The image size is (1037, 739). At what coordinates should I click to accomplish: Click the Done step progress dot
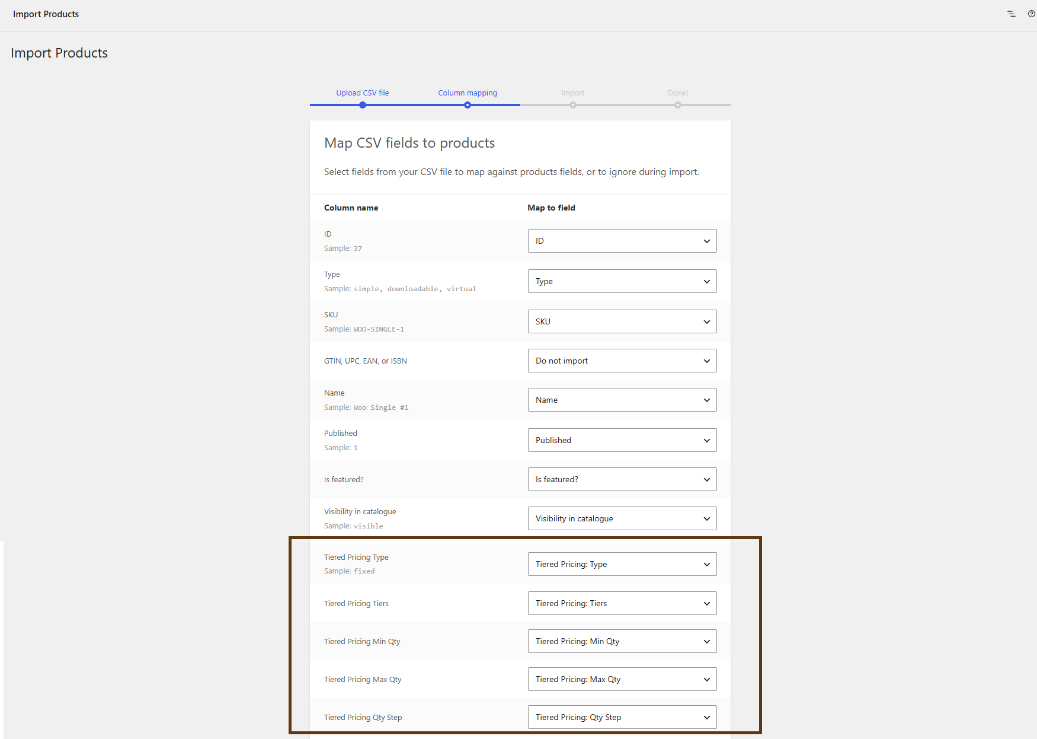(678, 105)
